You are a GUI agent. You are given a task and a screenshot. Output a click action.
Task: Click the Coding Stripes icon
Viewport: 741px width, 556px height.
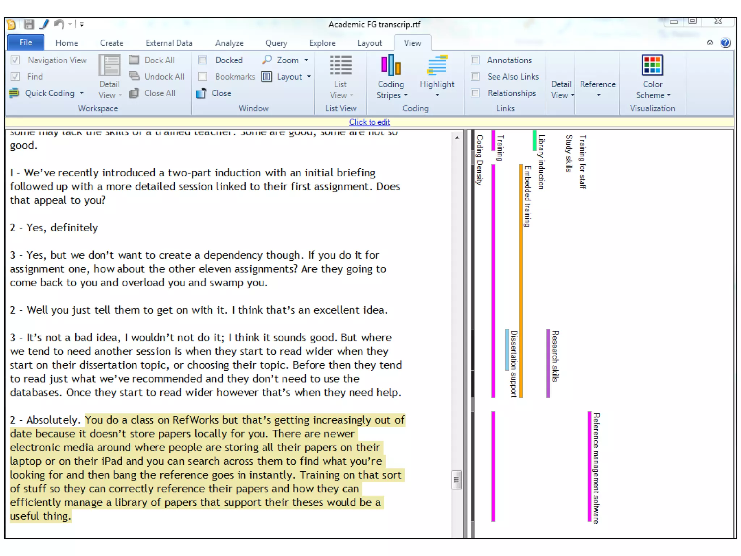point(391,66)
